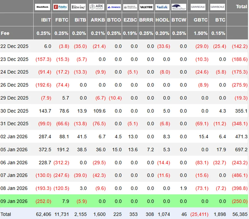Click the Fidelity logo

(x=60, y=7)
